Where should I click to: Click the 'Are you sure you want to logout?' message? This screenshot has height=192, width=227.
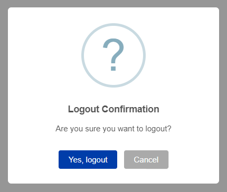[113, 129]
